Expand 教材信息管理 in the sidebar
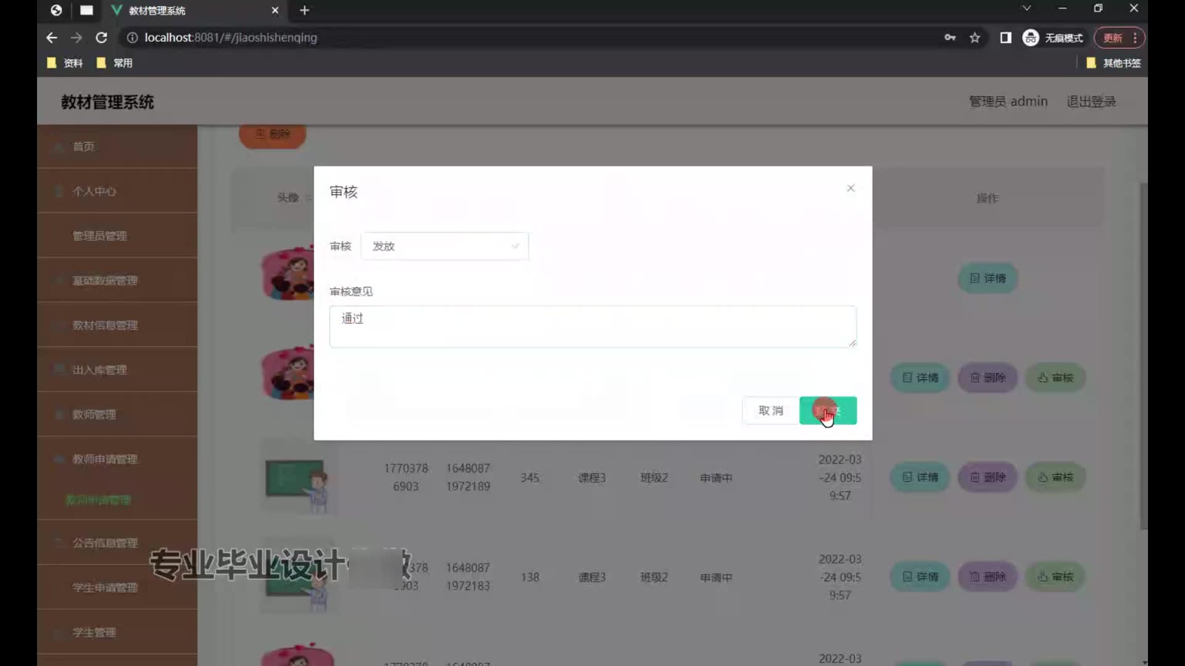 [117, 325]
